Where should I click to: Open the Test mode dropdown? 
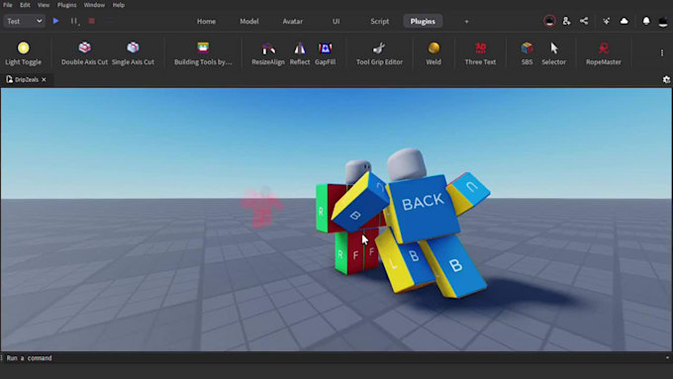pyautogui.click(x=25, y=21)
